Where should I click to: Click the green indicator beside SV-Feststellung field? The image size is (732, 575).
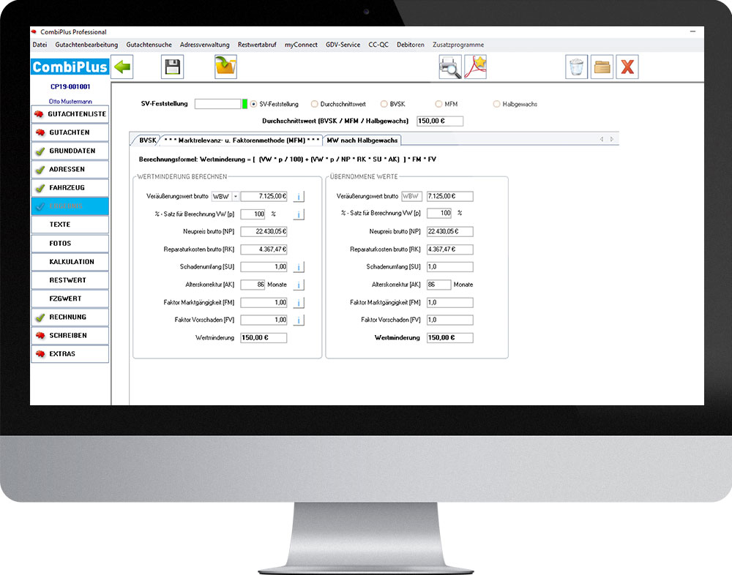[x=244, y=104]
